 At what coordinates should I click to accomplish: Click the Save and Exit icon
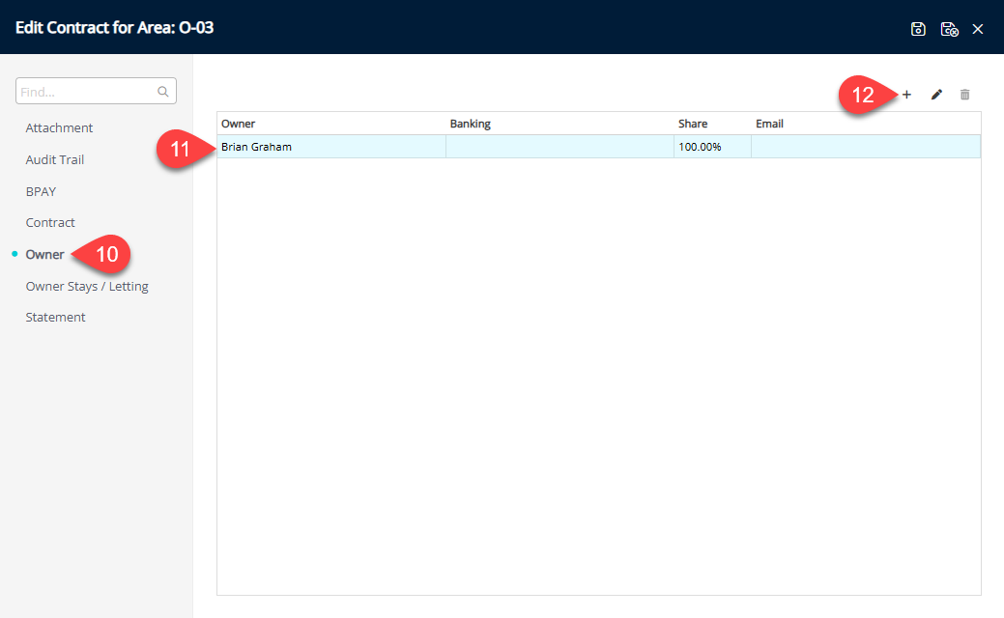949,29
